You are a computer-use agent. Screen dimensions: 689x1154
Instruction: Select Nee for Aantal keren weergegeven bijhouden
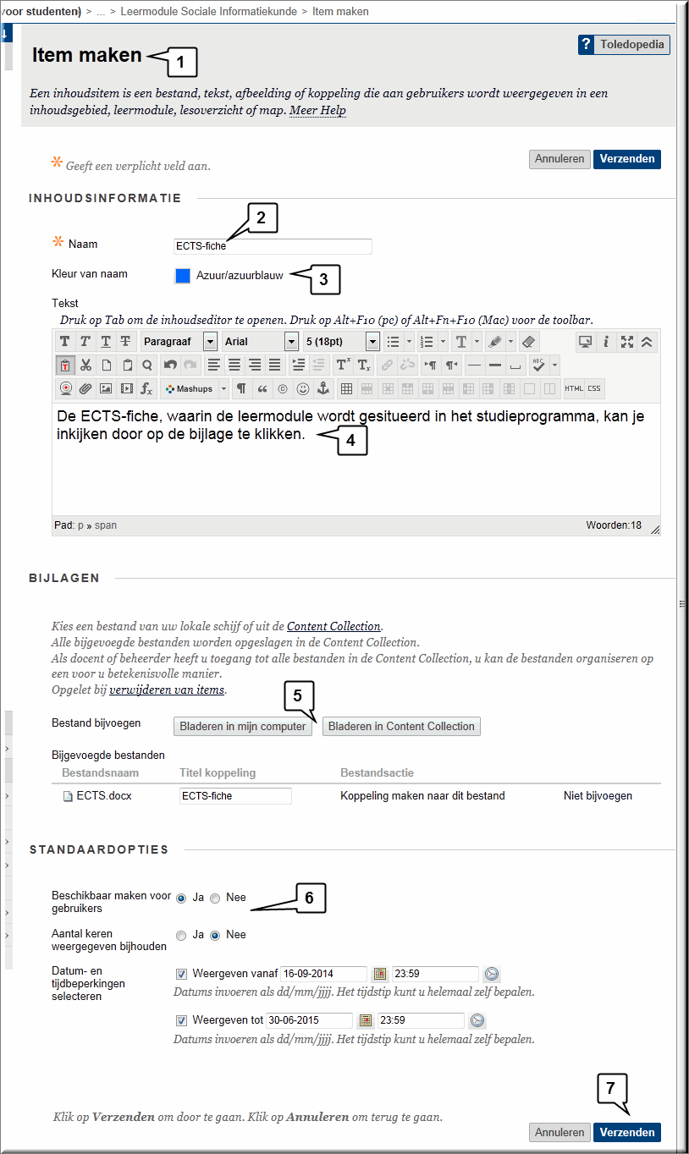point(215,936)
